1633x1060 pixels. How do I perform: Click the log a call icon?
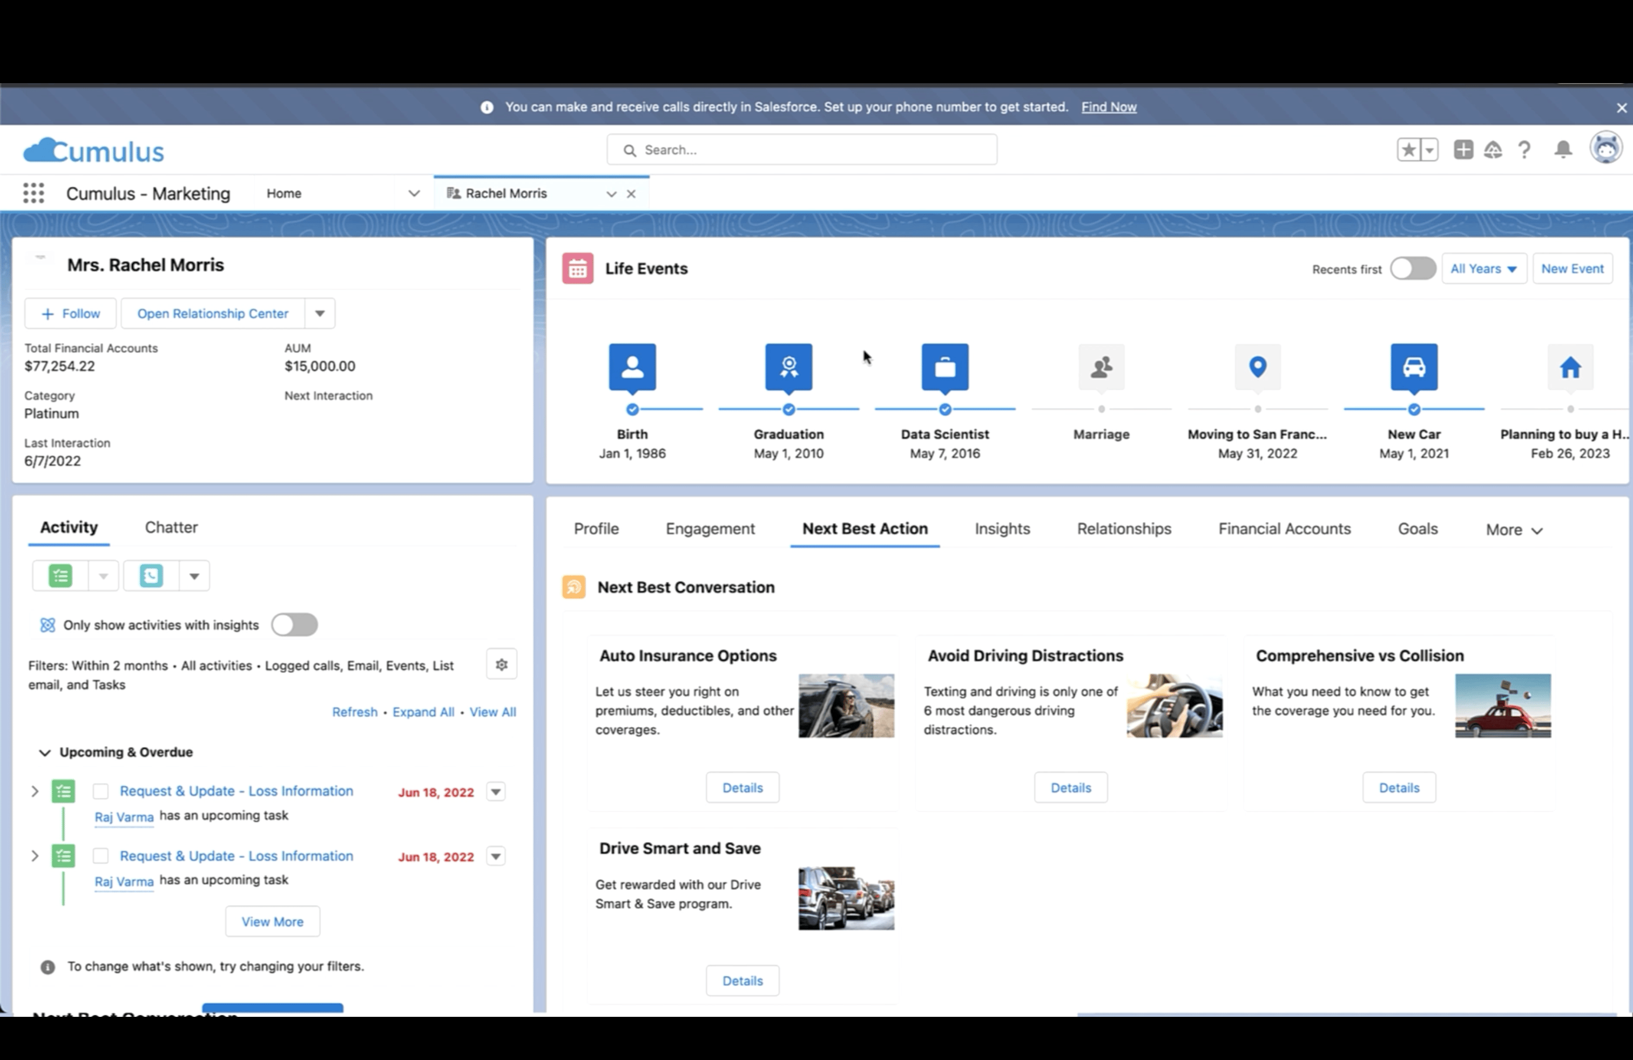click(x=152, y=576)
